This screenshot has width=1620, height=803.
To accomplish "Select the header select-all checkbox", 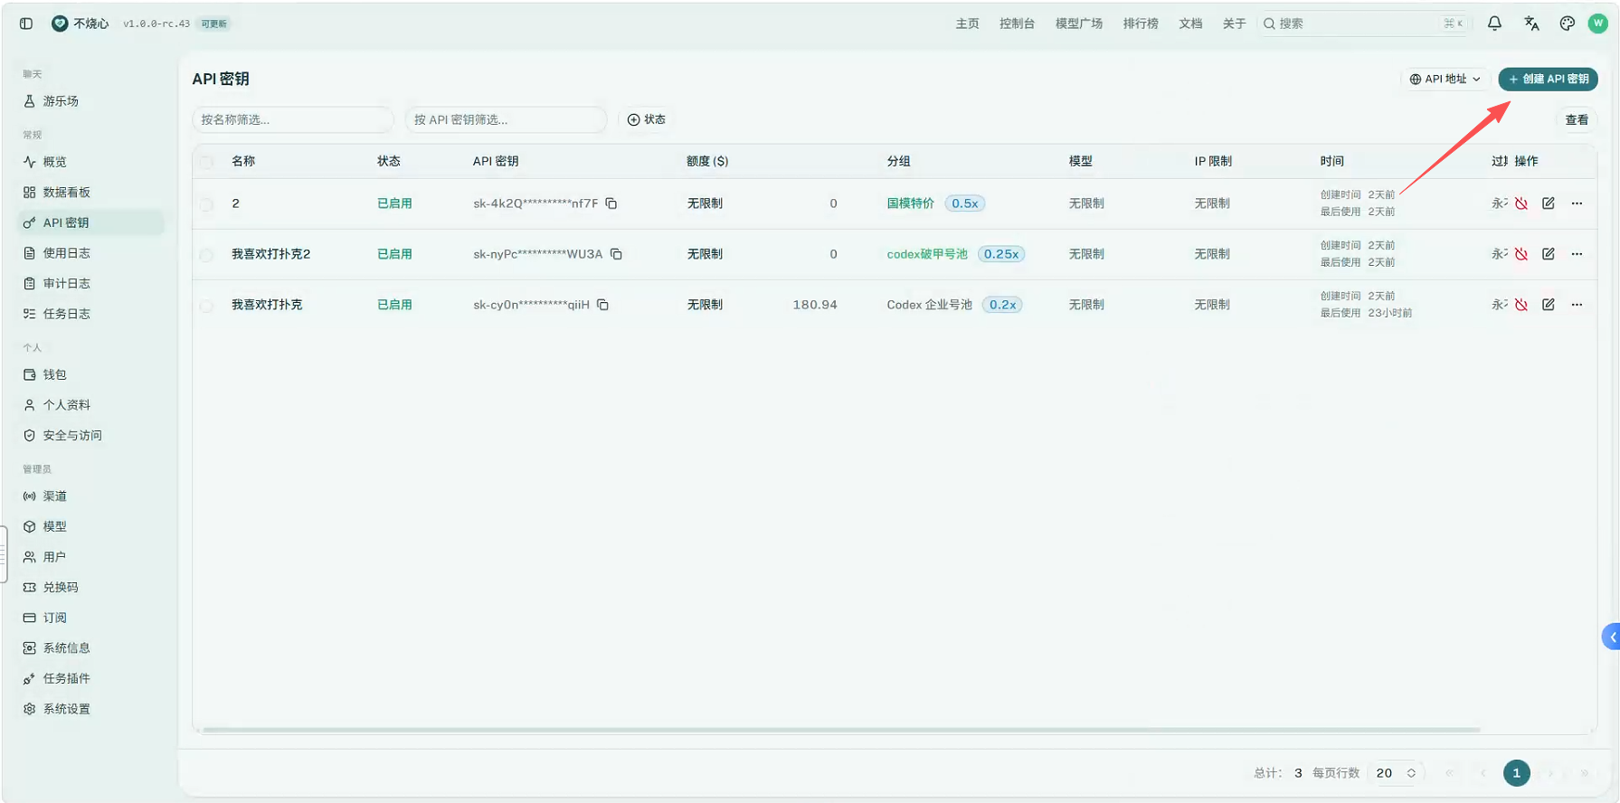I will point(207,162).
